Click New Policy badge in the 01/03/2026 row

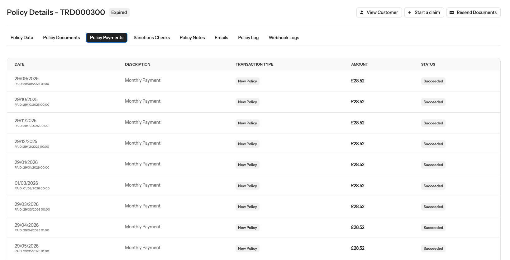coord(247,186)
